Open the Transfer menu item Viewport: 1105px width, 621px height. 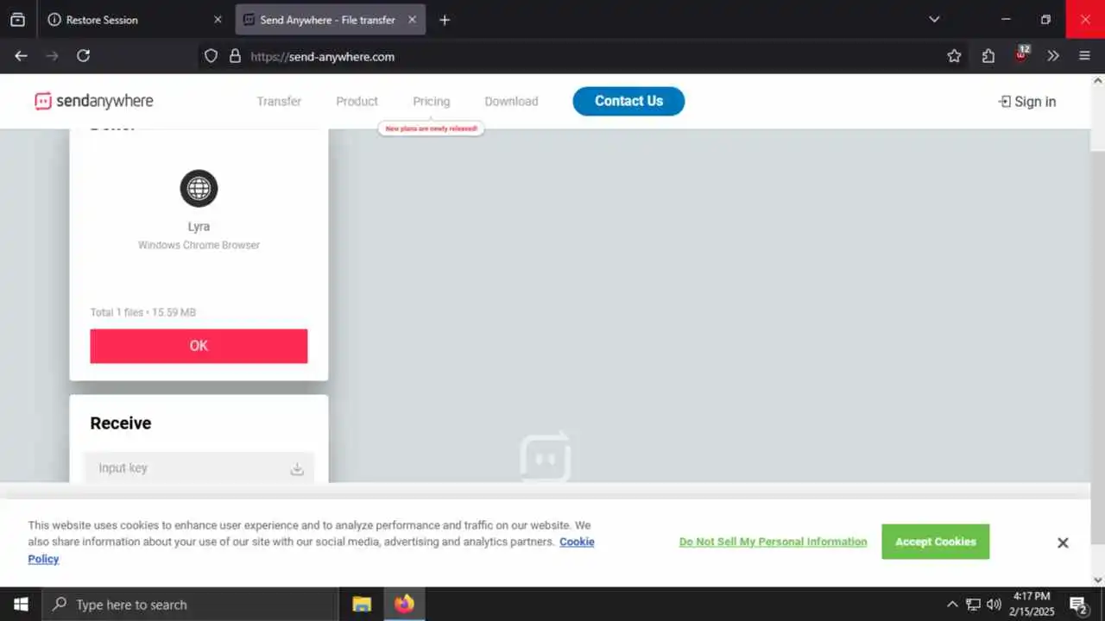pyautogui.click(x=279, y=101)
